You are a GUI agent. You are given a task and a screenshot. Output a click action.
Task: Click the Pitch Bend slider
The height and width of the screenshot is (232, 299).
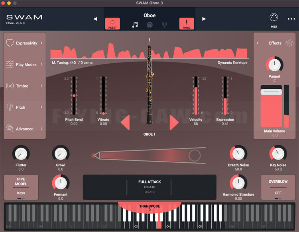coord(74,96)
